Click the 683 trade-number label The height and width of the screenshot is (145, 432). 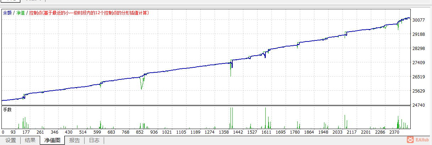pyautogui.click(x=111, y=132)
